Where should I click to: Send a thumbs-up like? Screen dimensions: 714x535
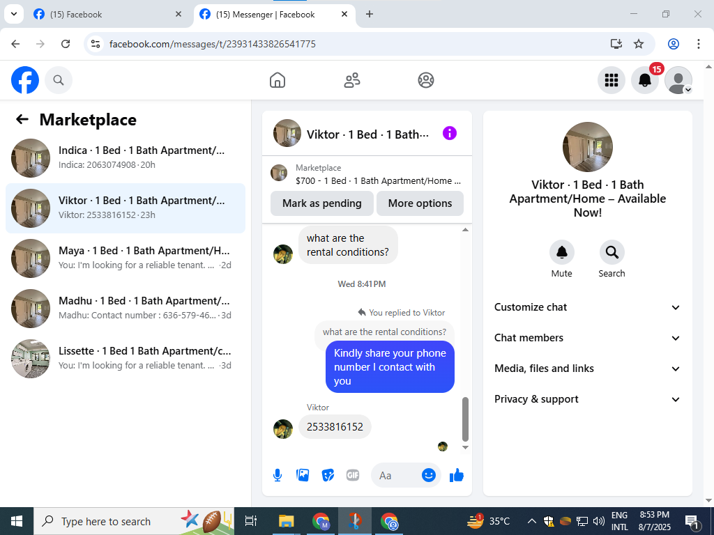point(456,475)
